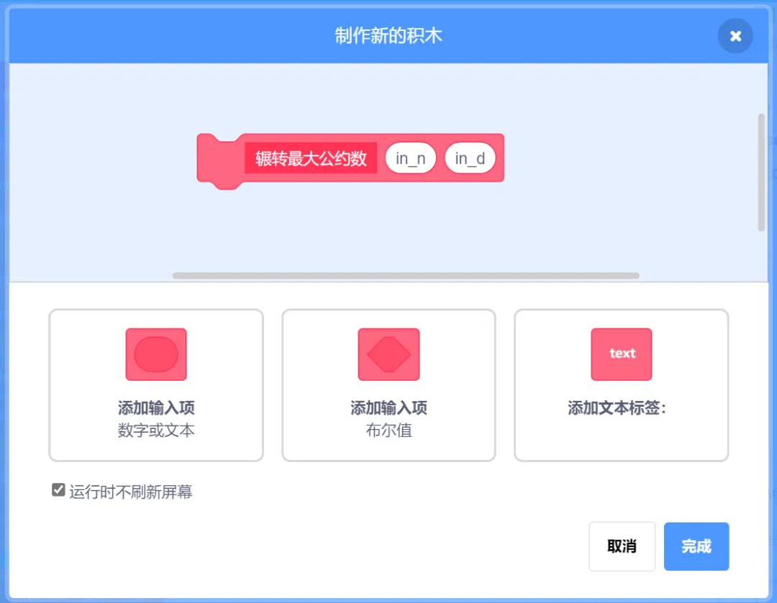Add a 布尔值 boolean input card
Viewport: 777px width, 603px height.
tap(388, 385)
